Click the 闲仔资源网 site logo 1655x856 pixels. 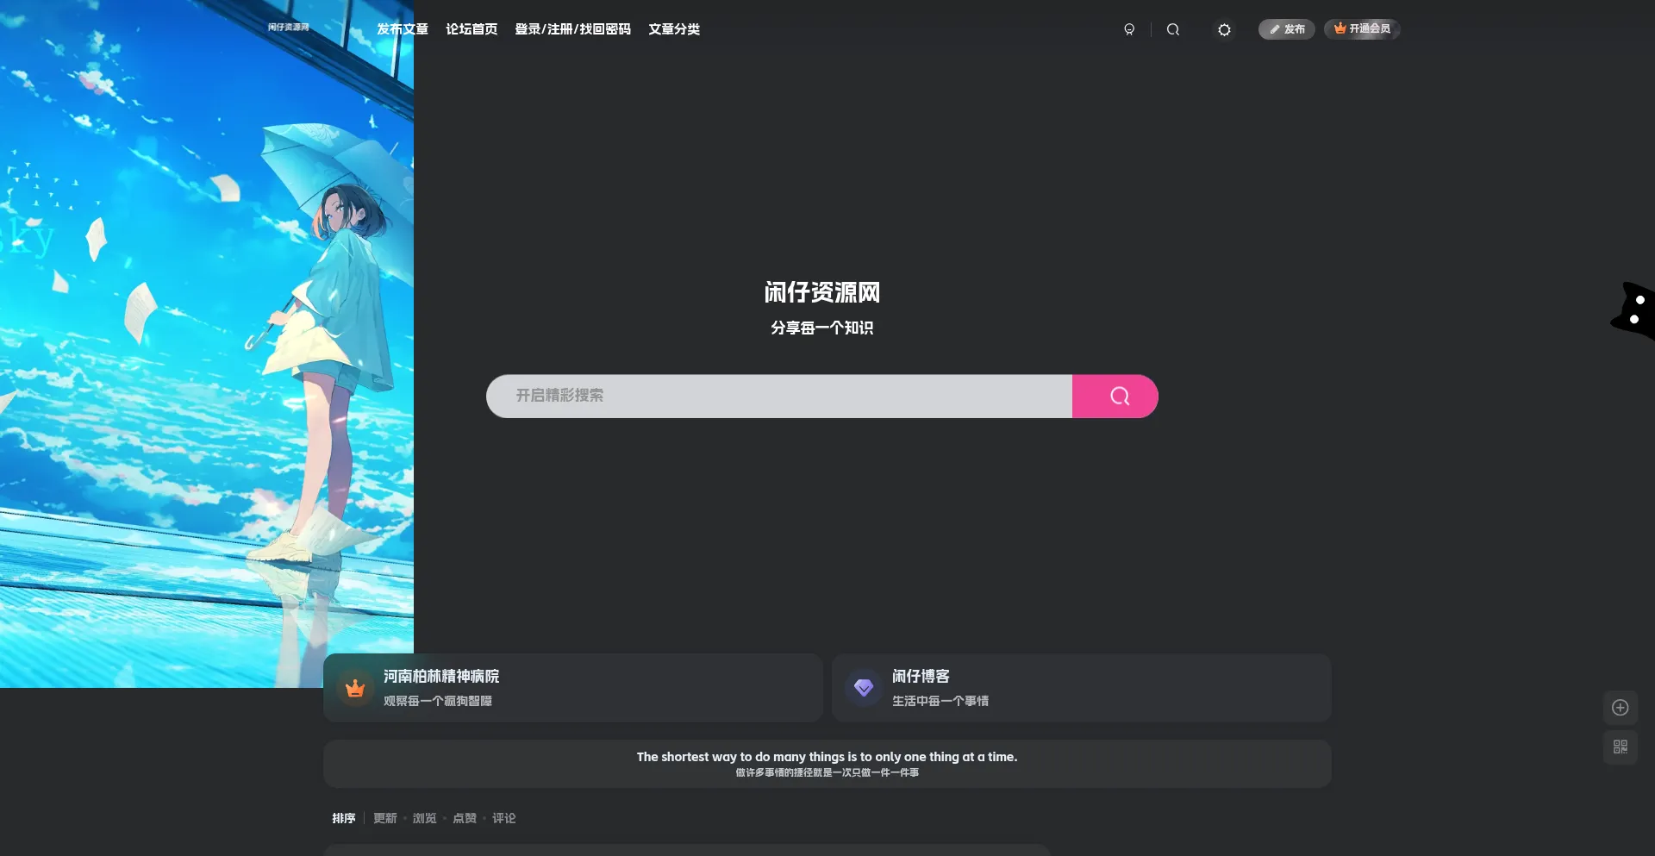288,28
